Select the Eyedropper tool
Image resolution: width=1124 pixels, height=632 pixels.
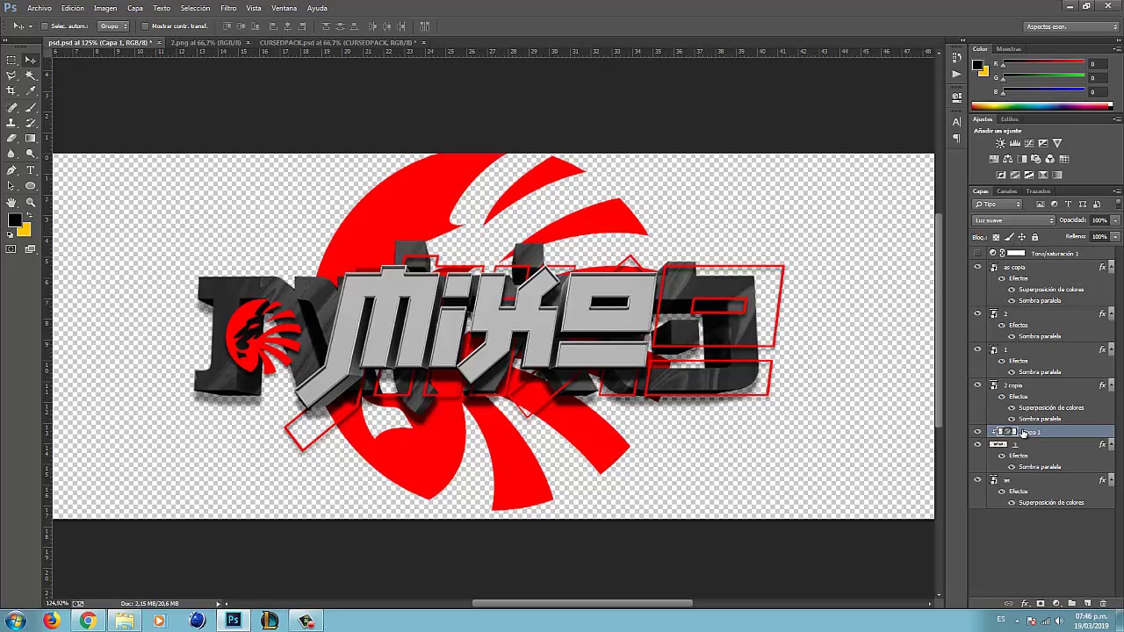click(x=30, y=91)
